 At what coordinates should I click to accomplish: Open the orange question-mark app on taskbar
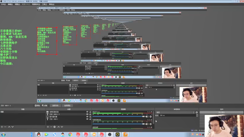pos(125,134)
